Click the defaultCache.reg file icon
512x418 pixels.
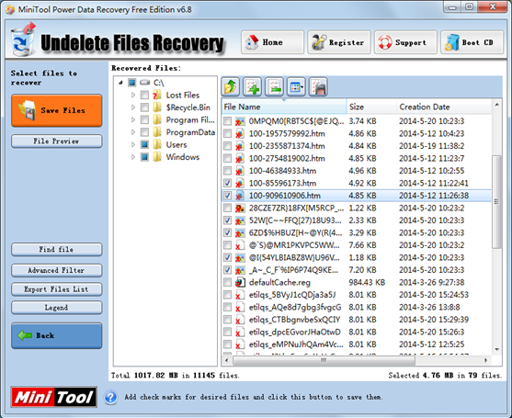click(x=240, y=282)
